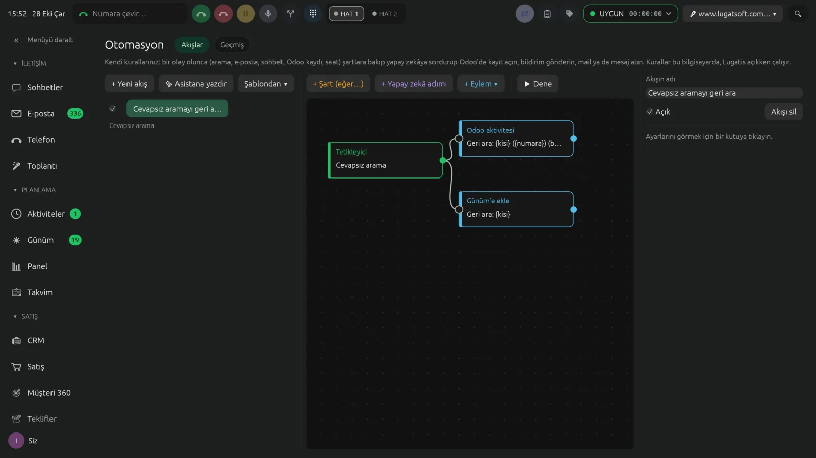816x458 pixels.
Task: Open the clipboard notes icon in top bar
Action: (x=547, y=14)
